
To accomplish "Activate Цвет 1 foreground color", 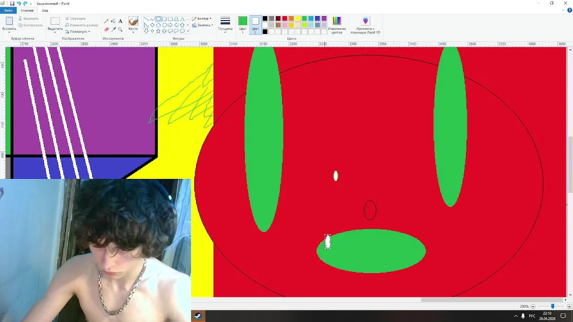I will (x=243, y=25).
